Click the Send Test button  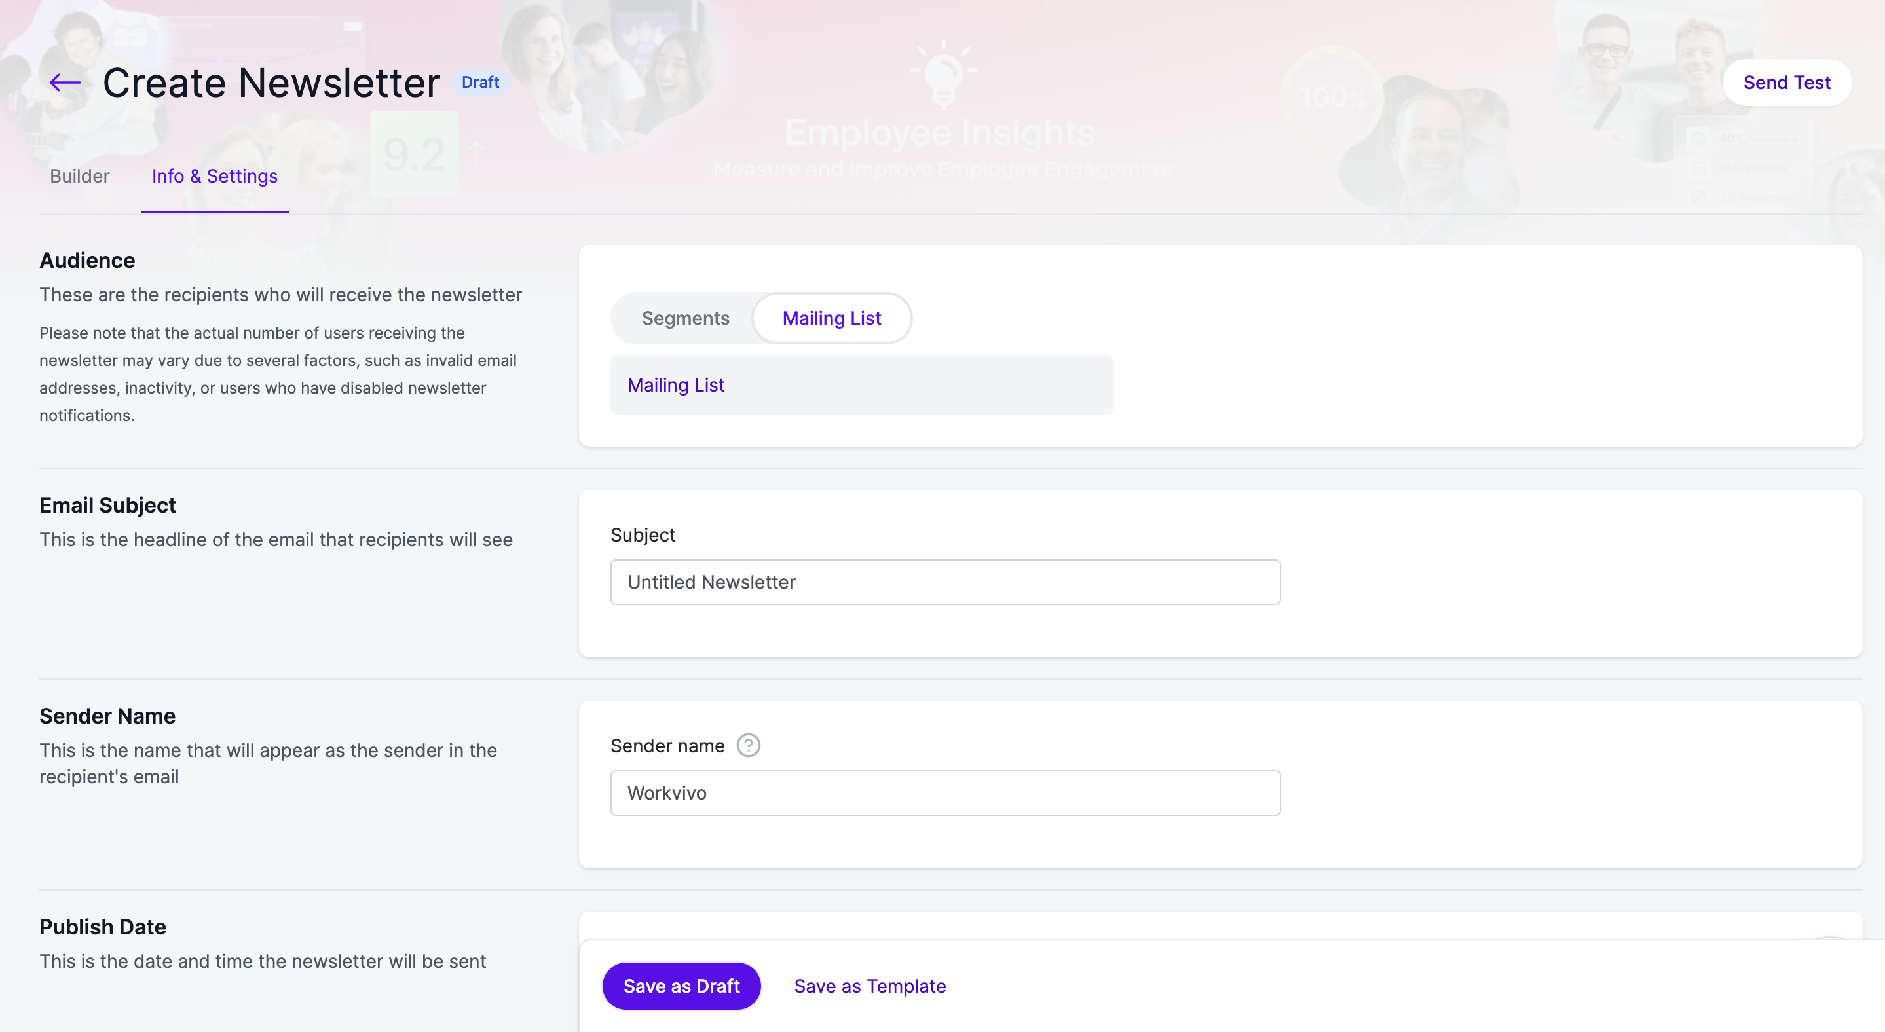tap(1786, 83)
